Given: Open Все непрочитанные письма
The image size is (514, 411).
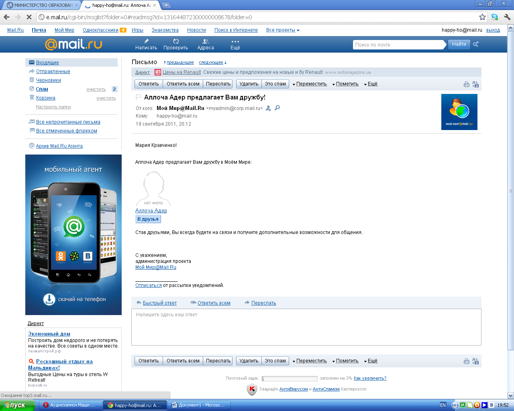Looking at the screenshot, I should 68,122.
